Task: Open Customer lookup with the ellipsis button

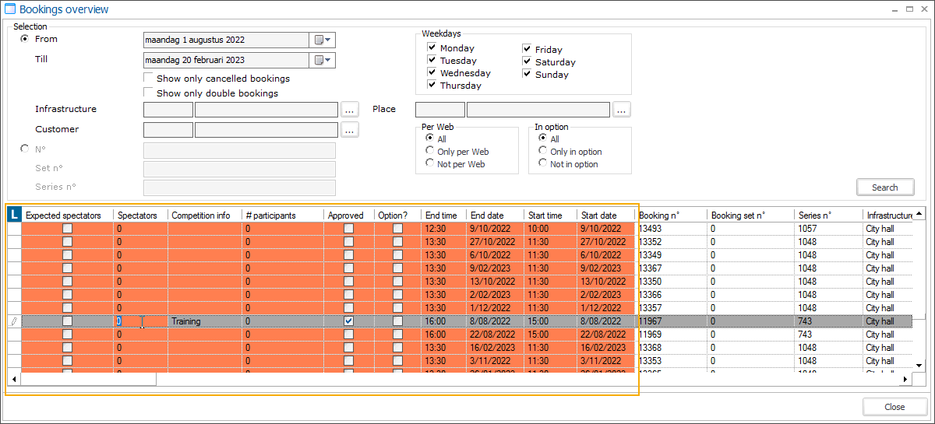Action: (350, 130)
